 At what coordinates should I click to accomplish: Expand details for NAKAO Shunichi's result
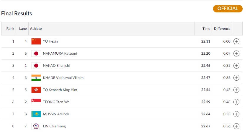(236, 66)
